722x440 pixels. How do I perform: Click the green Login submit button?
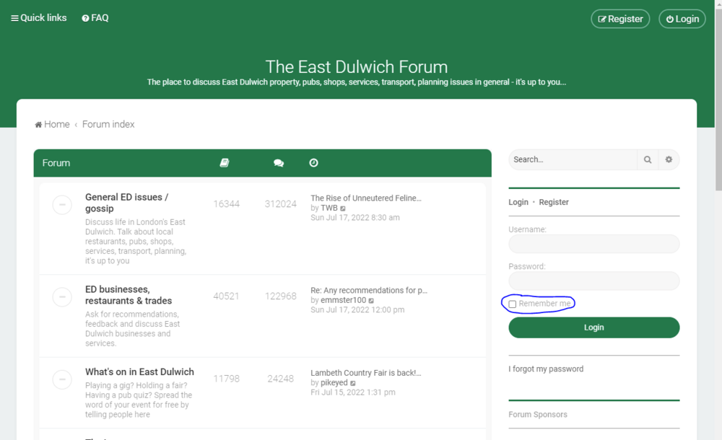[x=593, y=327]
